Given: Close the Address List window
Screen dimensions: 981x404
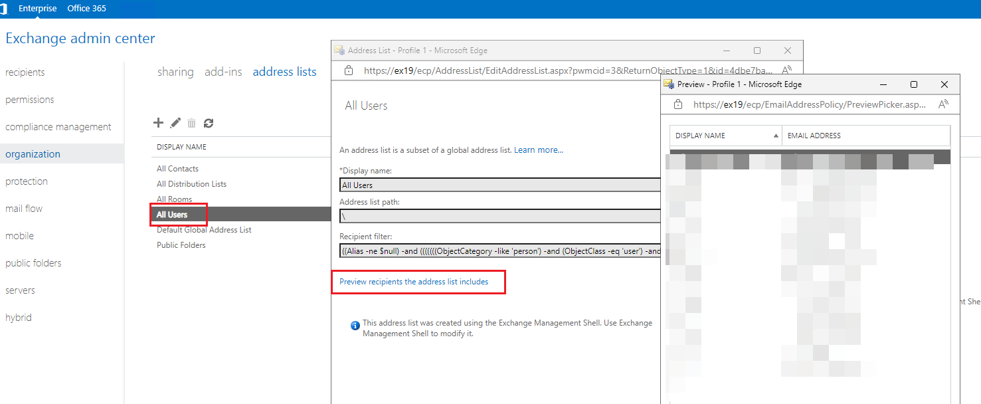Looking at the screenshot, I should (788, 50).
